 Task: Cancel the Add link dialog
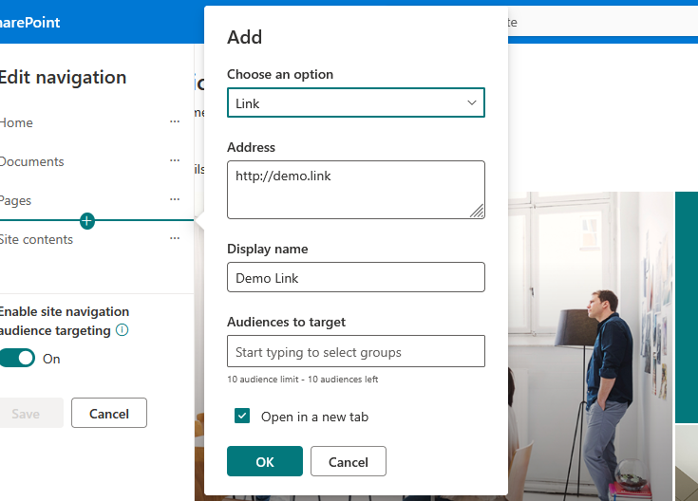pos(349,461)
